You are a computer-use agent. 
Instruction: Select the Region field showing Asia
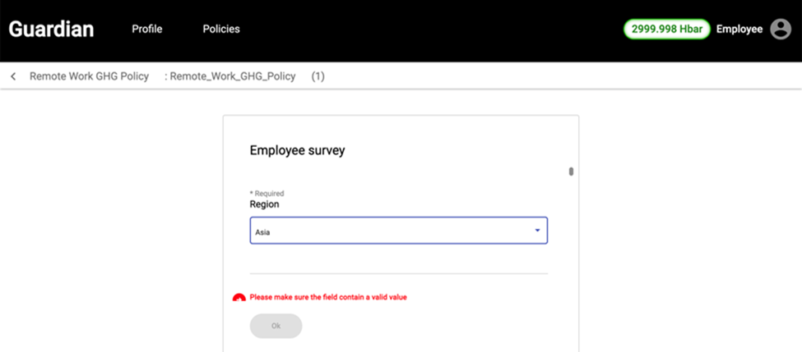click(x=387, y=231)
